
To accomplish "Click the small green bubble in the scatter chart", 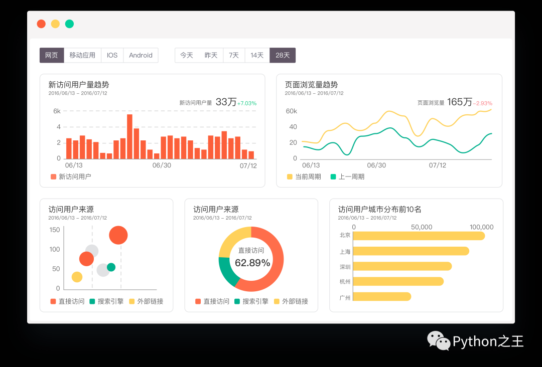I will [111, 267].
